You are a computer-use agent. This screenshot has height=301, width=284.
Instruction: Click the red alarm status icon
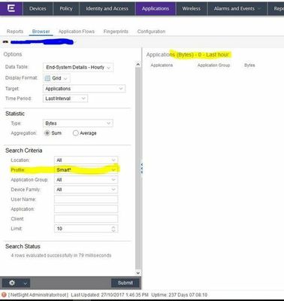pos(4,295)
